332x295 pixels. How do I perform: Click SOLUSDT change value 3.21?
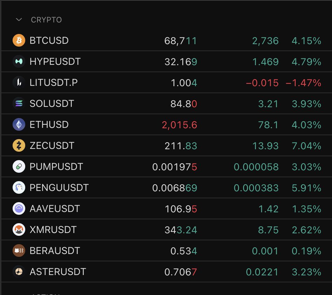(x=268, y=104)
